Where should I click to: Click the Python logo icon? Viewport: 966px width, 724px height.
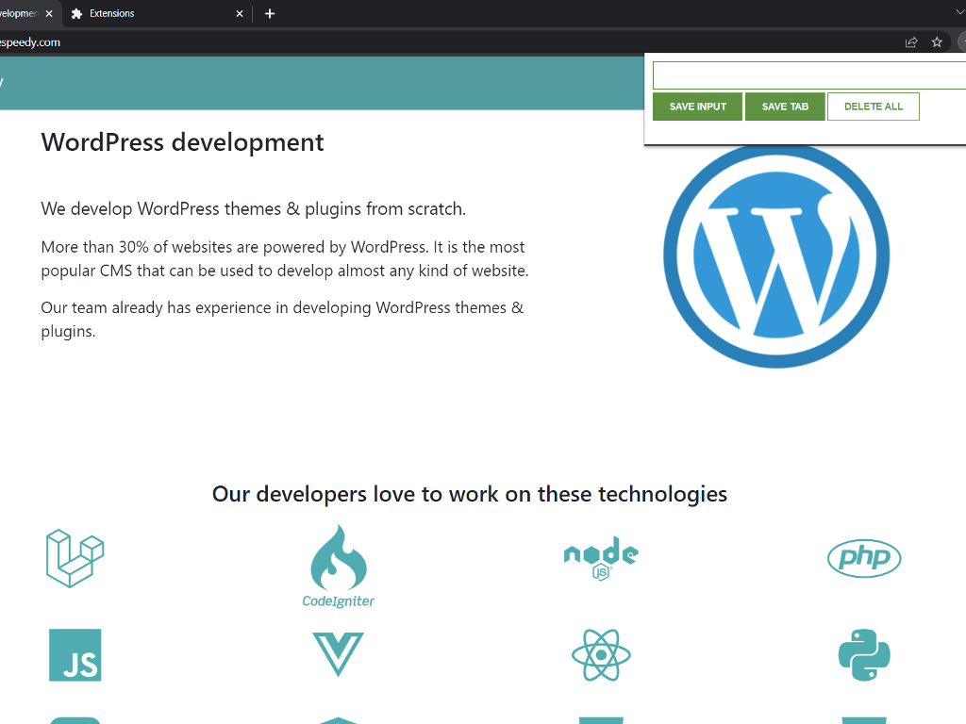(x=864, y=655)
